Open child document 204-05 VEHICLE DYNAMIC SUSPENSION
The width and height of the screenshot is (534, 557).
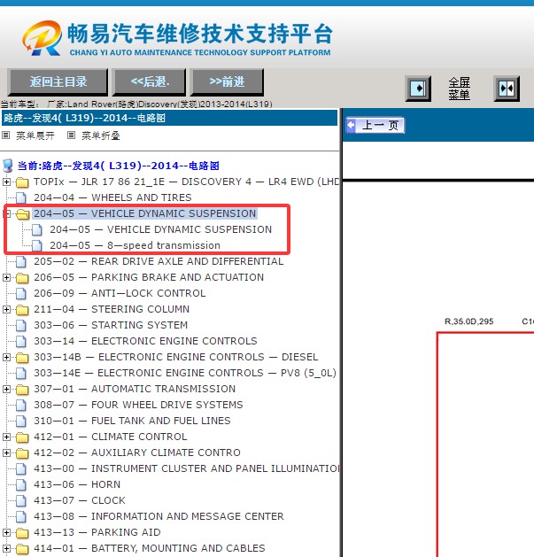pos(160,229)
